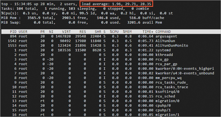
Task: Click kworker/0:0H-events_highpri command
Action: (x=185, y=69)
